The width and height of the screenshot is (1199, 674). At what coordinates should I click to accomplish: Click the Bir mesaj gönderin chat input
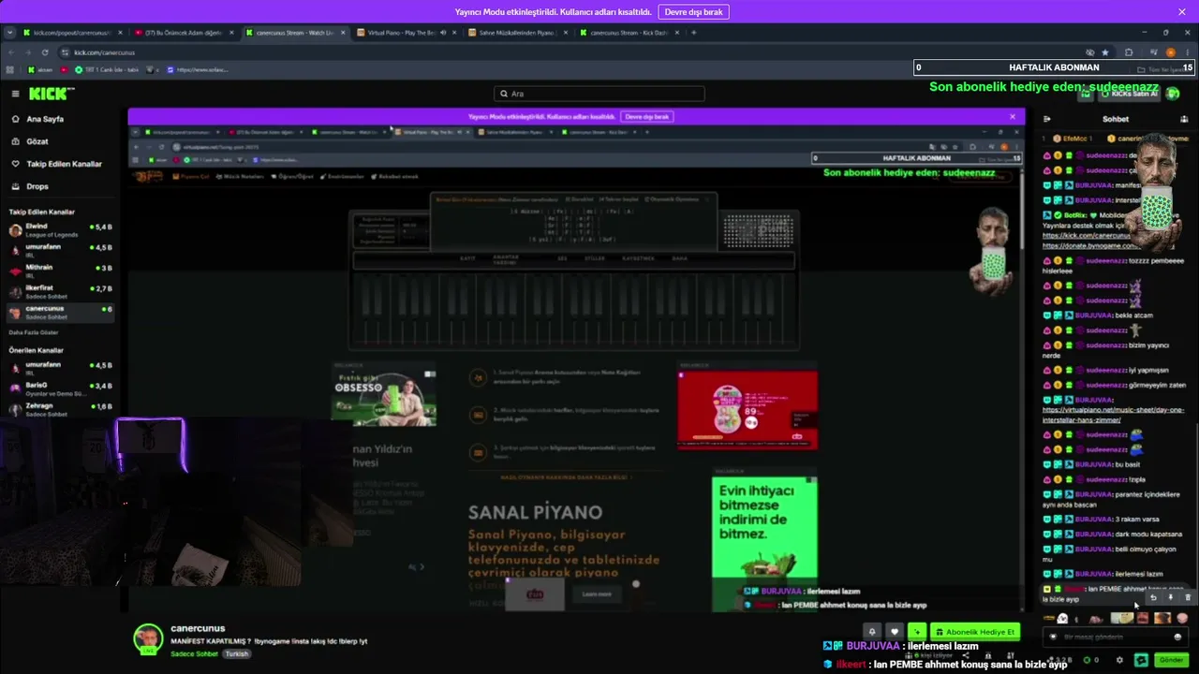coord(1115,637)
